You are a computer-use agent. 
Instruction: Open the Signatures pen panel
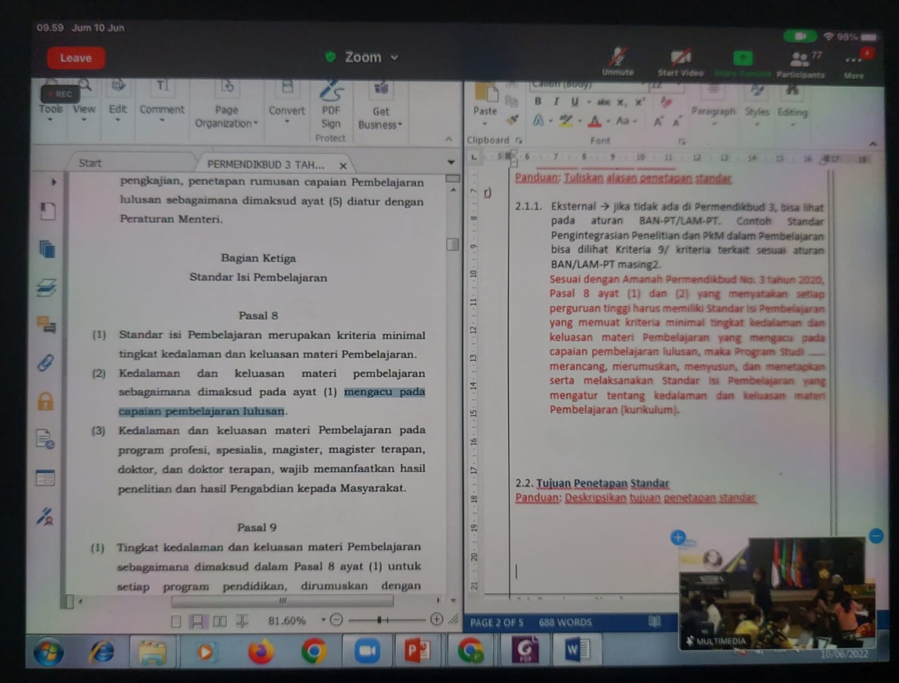click(45, 516)
